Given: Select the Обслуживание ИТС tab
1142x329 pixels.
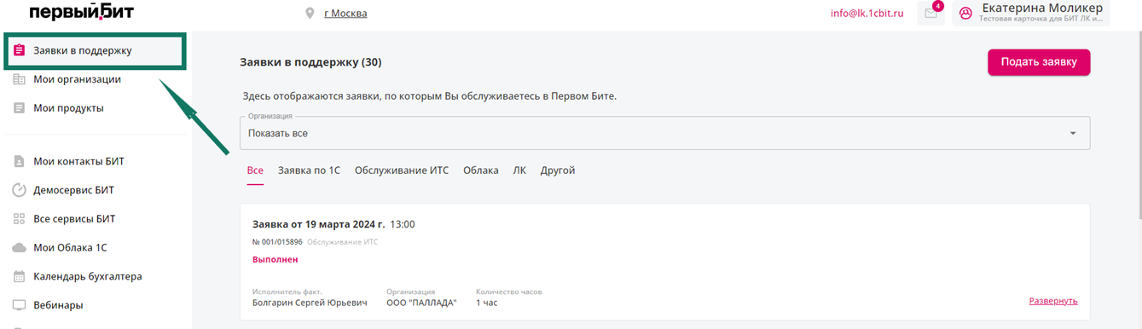Looking at the screenshot, I should [402, 170].
